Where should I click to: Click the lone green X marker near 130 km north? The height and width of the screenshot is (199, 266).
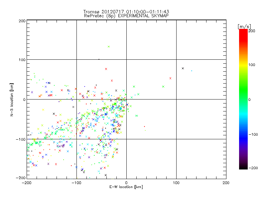point(109,46)
